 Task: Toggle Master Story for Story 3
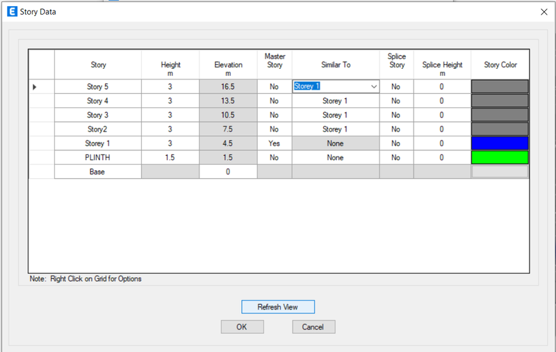[x=275, y=115]
